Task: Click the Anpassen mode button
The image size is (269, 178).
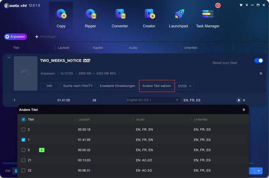Action: (15, 37)
